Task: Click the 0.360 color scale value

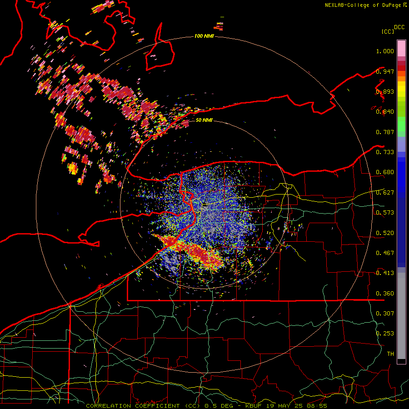Action: pyautogui.click(x=385, y=293)
